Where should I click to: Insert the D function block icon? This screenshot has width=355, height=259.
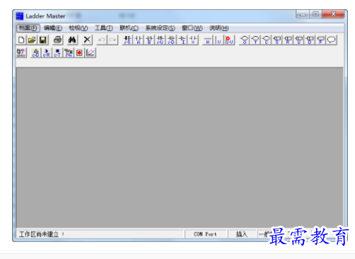pyautogui.click(x=310, y=40)
